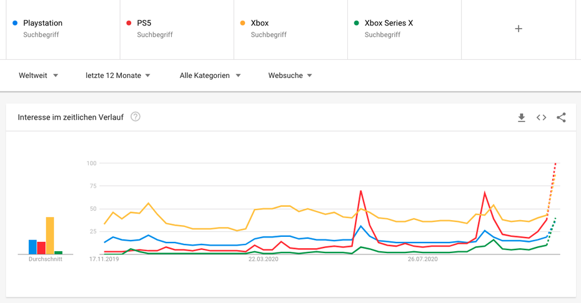581x303 pixels.
Task: Click the yellow Xbox average bar
Action: pyautogui.click(x=49, y=236)
